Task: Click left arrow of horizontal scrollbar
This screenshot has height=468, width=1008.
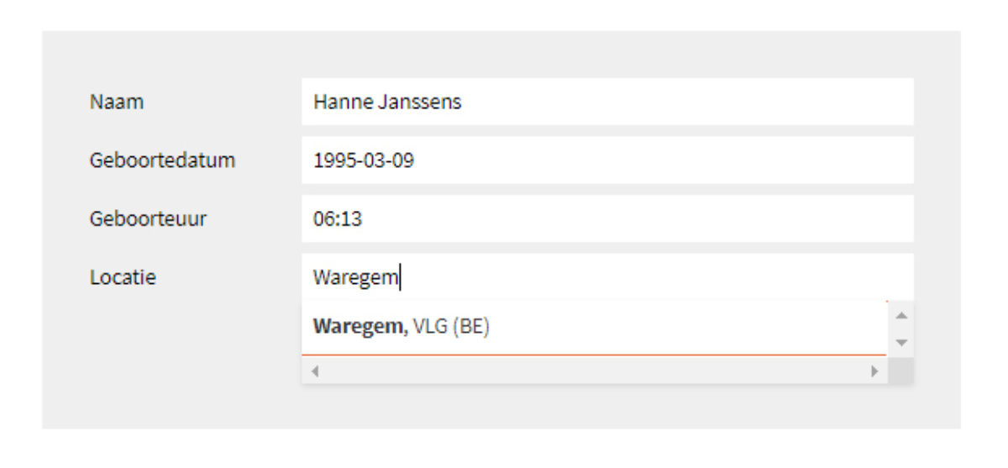Action: click(315, 371)
